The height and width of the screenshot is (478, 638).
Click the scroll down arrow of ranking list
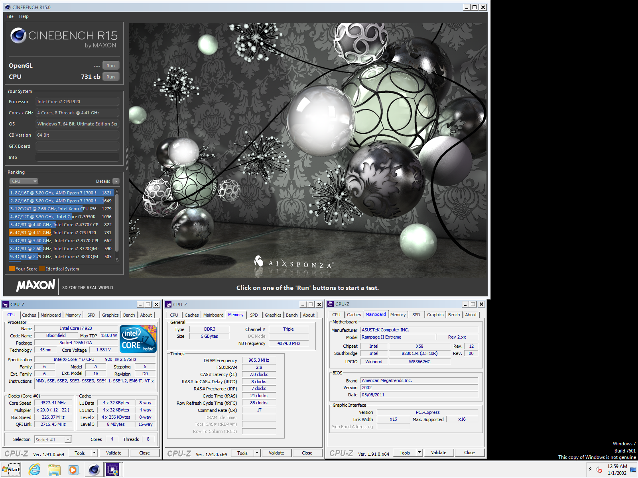point(117,259)
